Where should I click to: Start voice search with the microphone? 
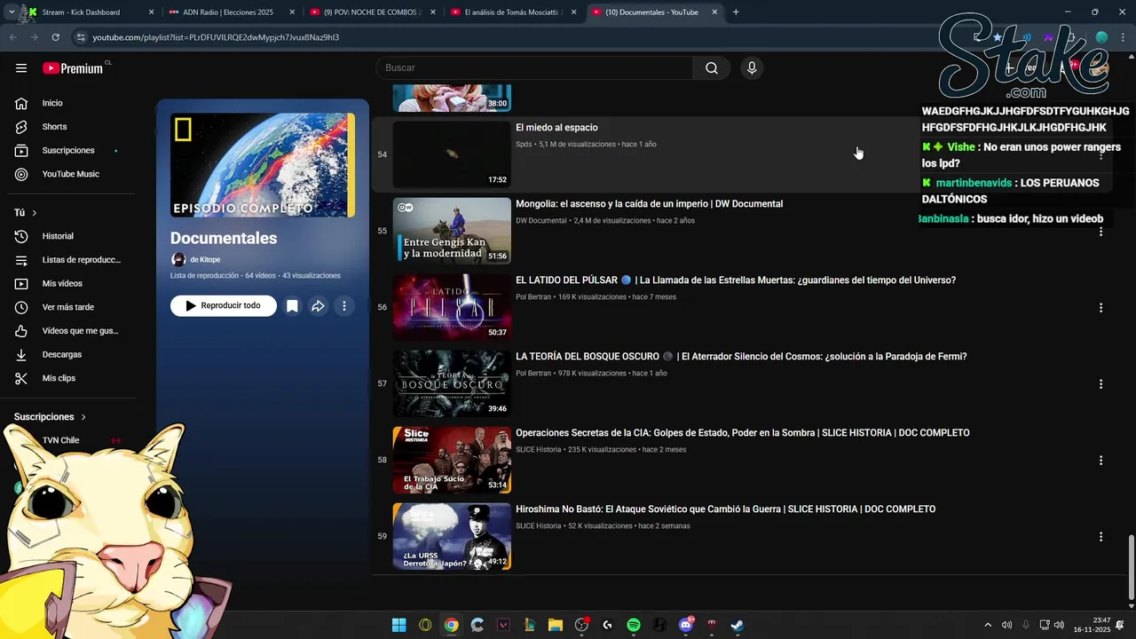(752, 68)
